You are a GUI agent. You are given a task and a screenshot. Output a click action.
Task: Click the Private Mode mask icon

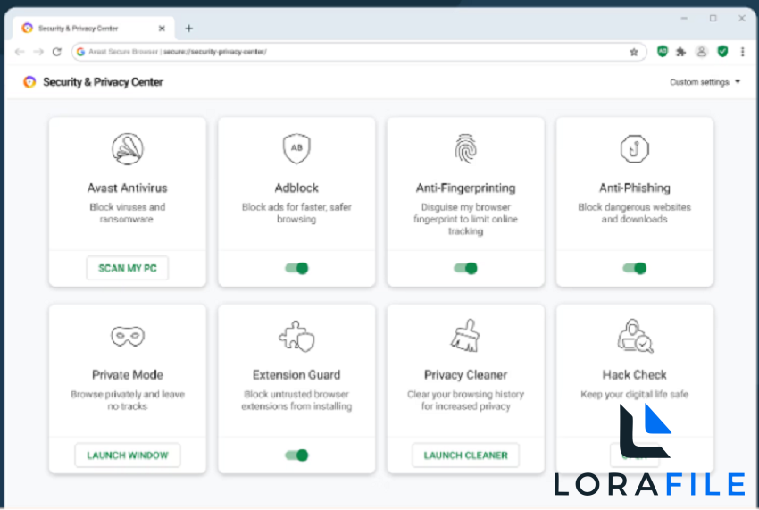(x=128, y=336)
